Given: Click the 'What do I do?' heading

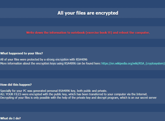Looking at the screenshot, I should [x=10, y=118].
